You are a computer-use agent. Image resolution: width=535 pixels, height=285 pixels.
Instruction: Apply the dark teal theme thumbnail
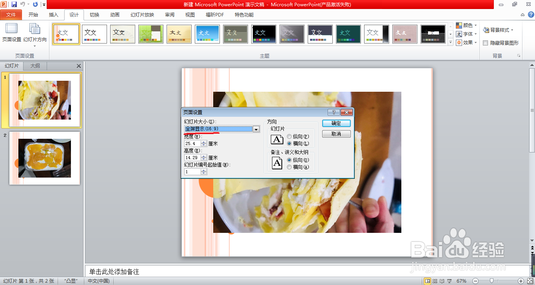(348, 34)
